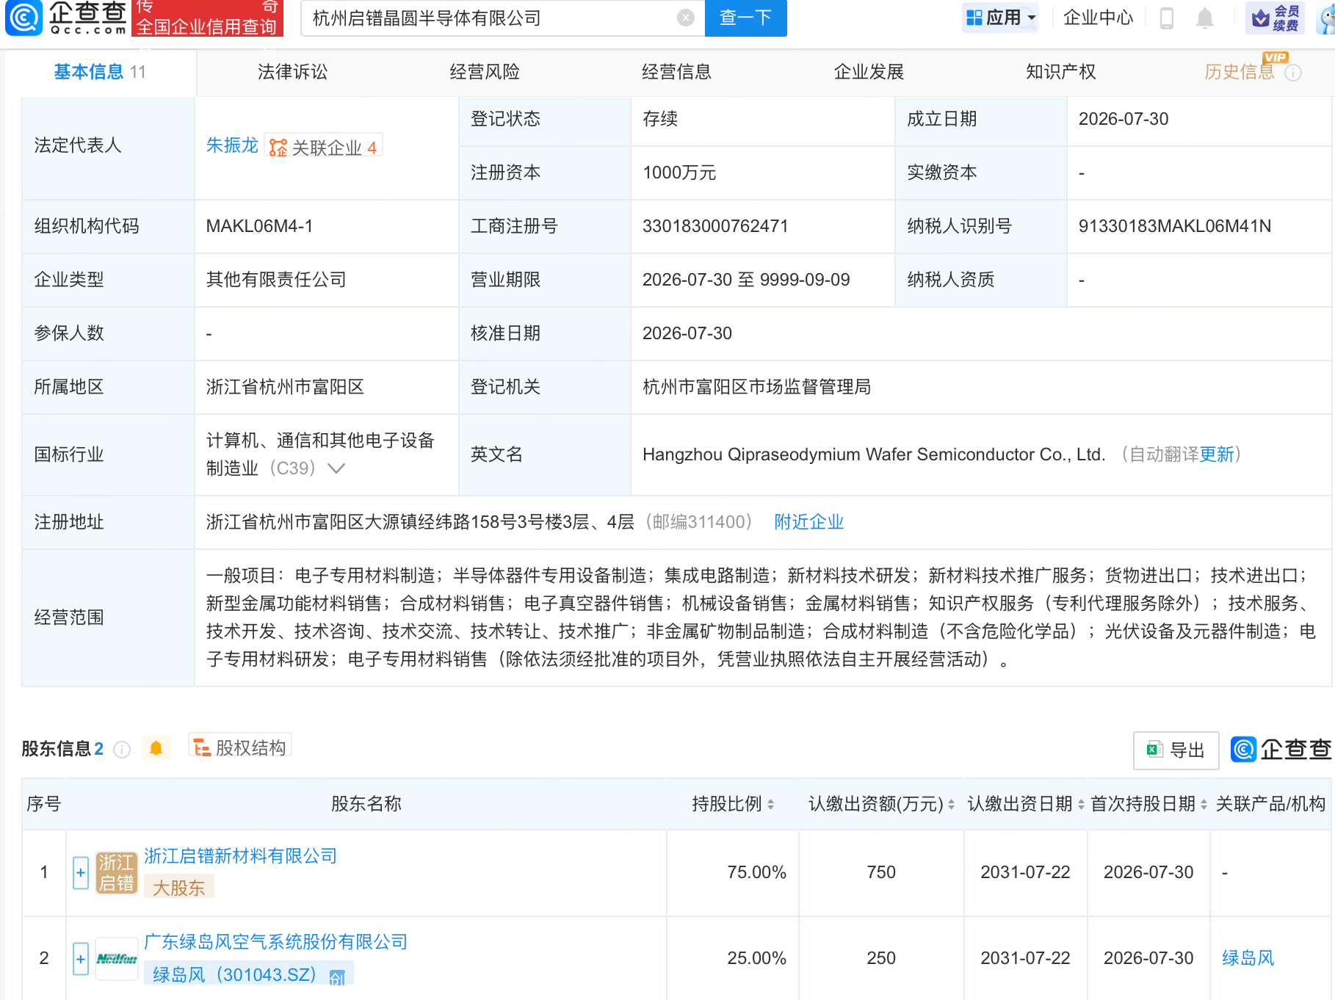
Task: Select the 组织机构代码 value MAKL06M4-1
Action: coord(259,226)
